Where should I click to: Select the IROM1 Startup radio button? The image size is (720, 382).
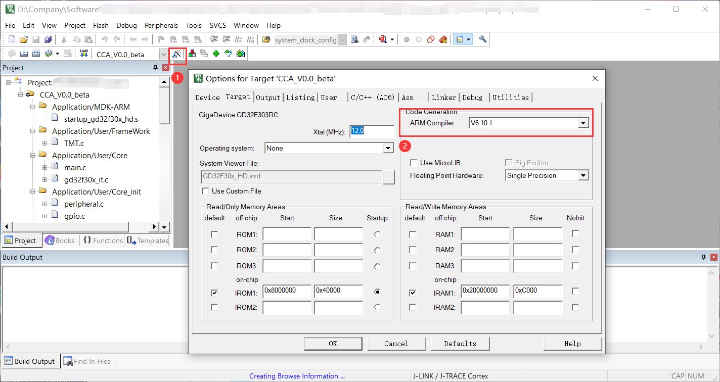click(x=377, y=292)
